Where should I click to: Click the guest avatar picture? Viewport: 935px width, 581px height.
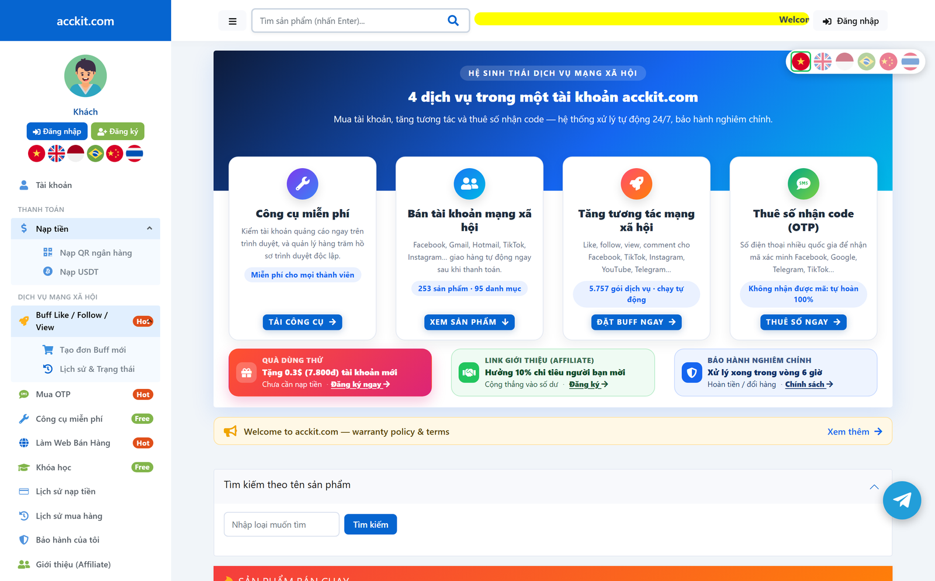pyautogui.click(x=85, y=76)
